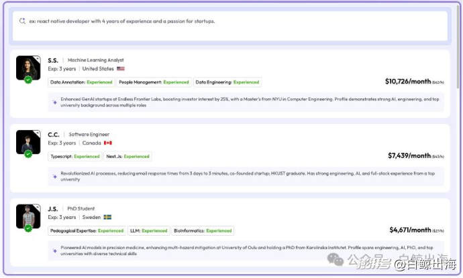This screenshot has width=463, height=278.
Task: Click the $10,726/month rate for S.S.
Action: (407, 81)
